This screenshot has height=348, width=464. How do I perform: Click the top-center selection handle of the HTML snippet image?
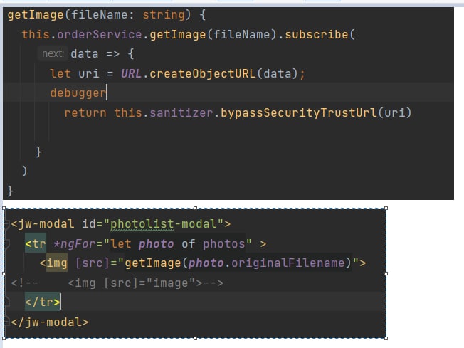195,209
